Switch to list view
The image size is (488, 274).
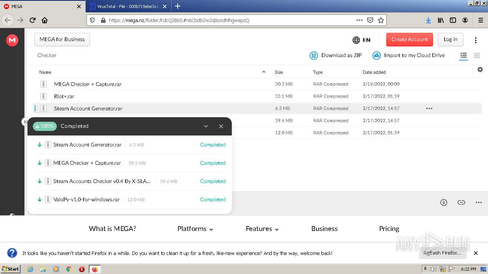(464, 56)
